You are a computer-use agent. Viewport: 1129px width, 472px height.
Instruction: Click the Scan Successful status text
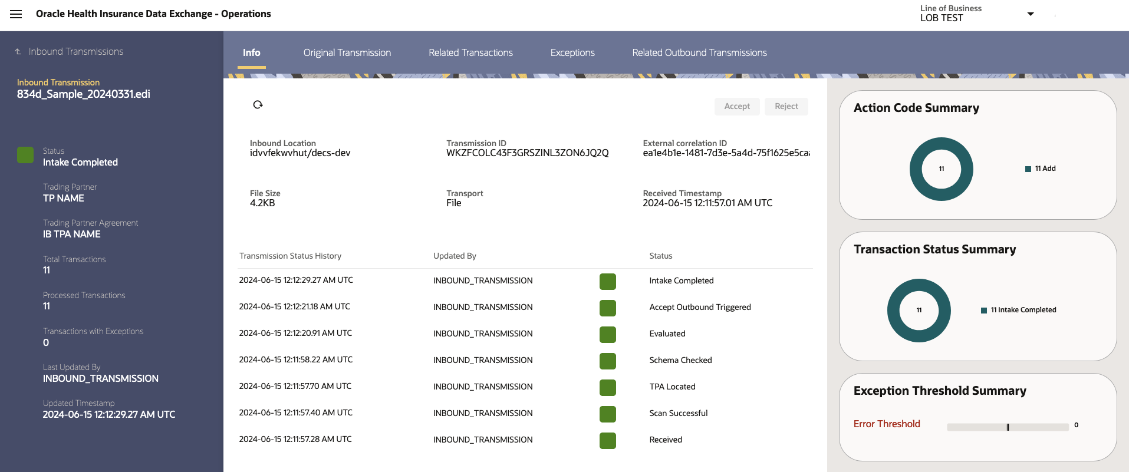pos(679,414)
